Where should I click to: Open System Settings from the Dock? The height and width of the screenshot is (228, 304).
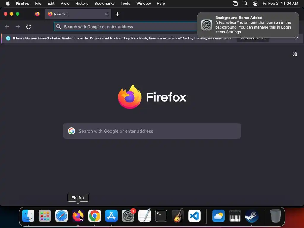tap(128, 216)
